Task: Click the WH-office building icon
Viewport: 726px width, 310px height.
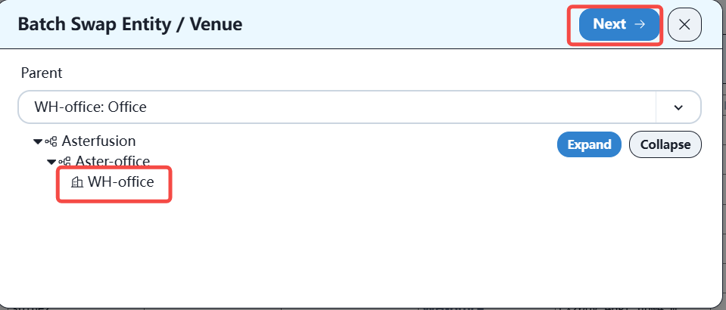Action: (76, 182)
